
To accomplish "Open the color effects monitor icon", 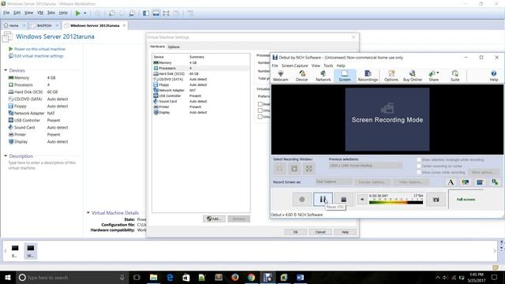I will pos(465,182).
